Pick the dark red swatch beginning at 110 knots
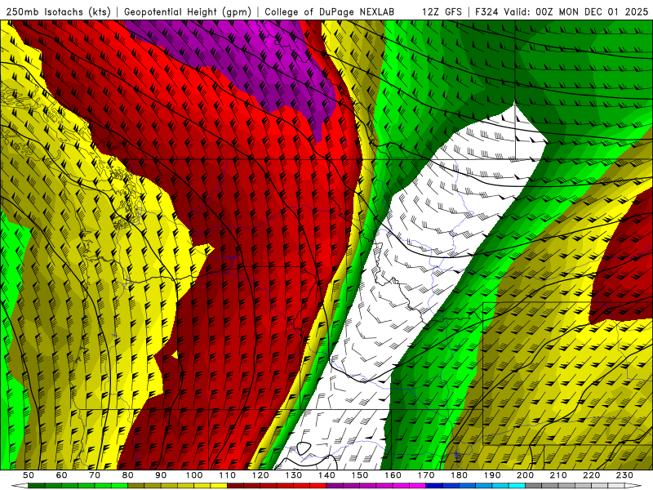 235,486
